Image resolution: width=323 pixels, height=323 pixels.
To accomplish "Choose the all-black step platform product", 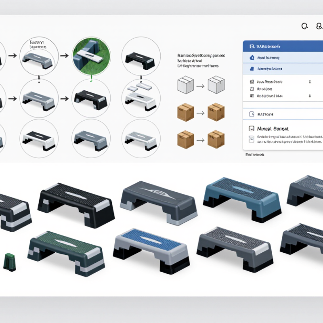I will 76,205.
